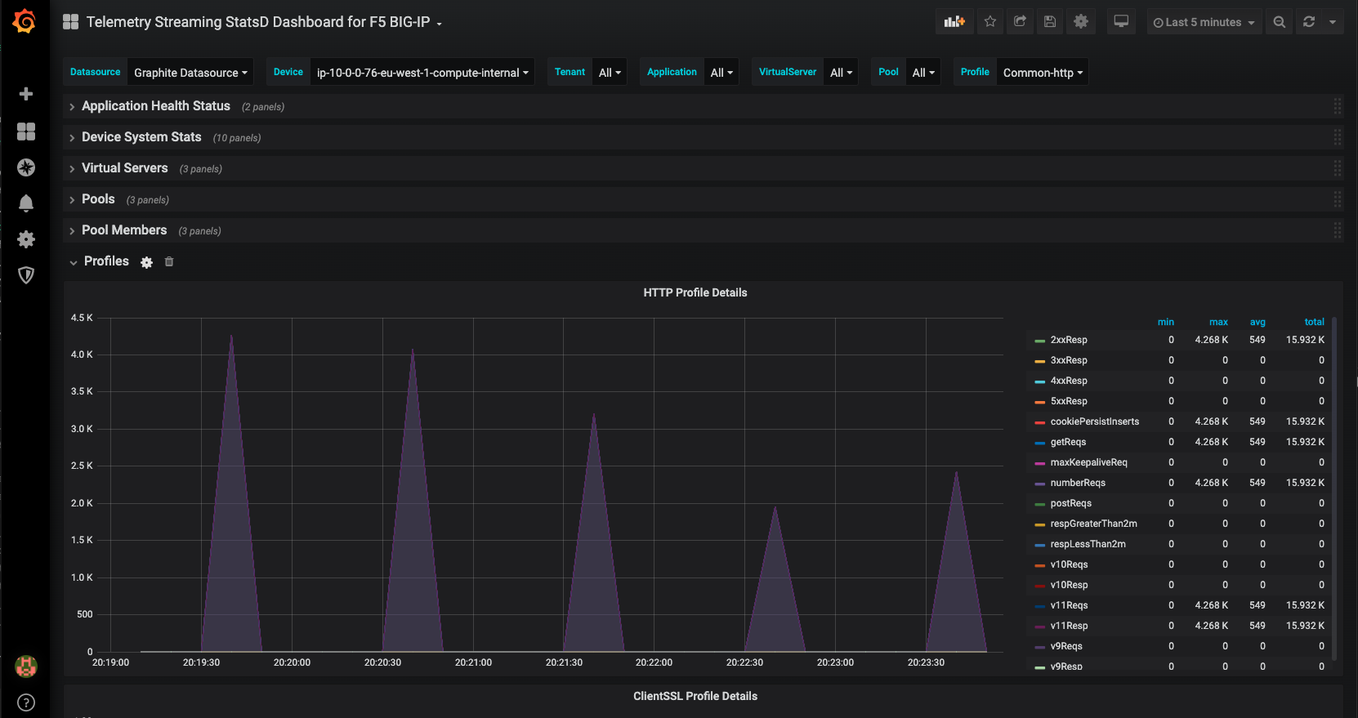Screen dimensions: 1358x718
Task: Open HTTP Profile Details panel title menu
Action: (695, 292)
